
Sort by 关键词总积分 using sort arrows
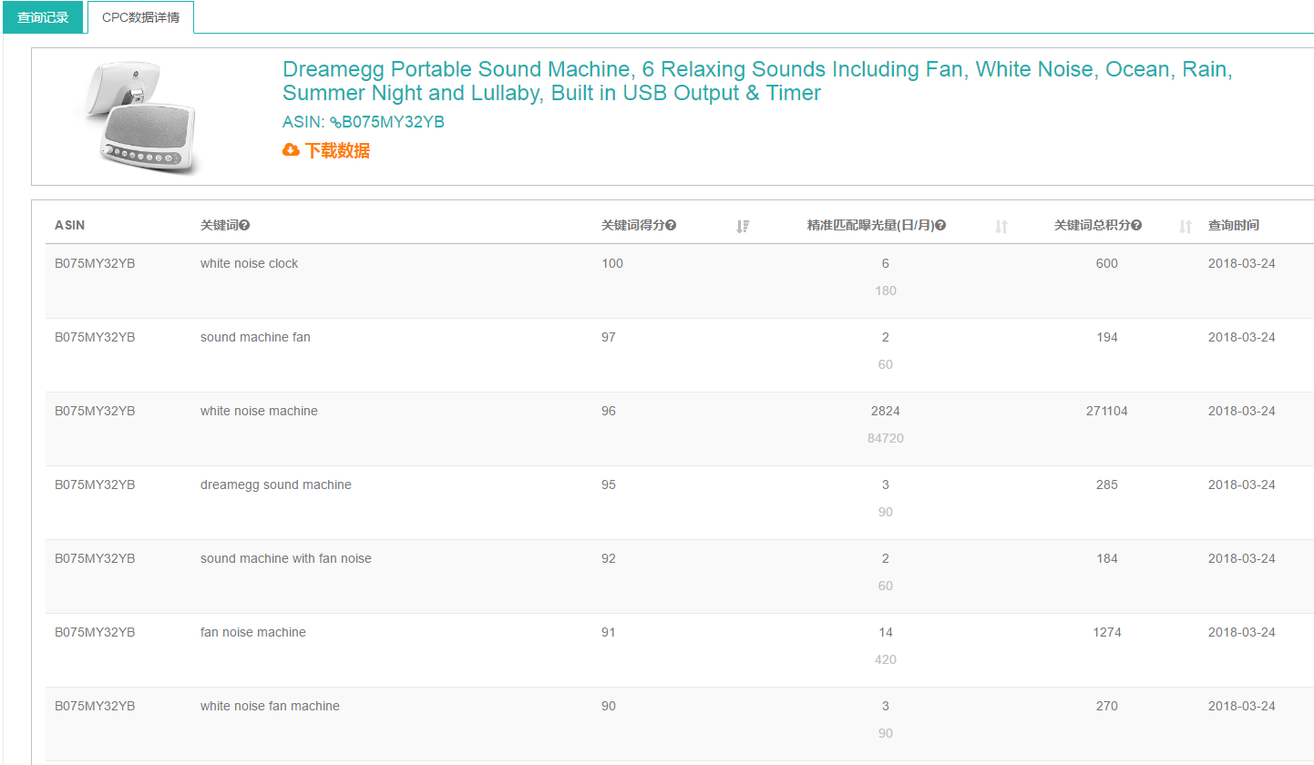[1186, 226]
